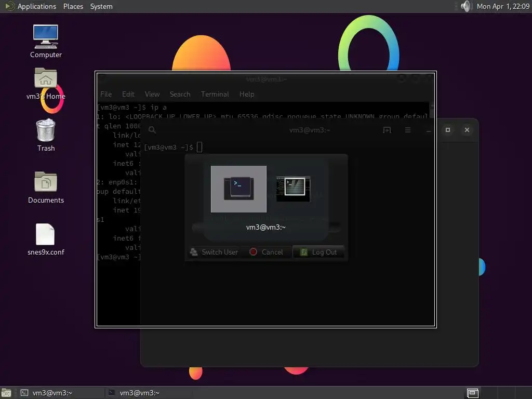Open View menu in the terminal window
This screenshot has width=532, height=399.
(152, 94)
